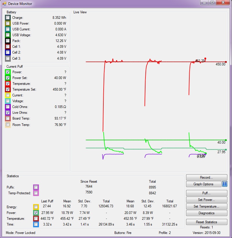Open the Set Temperature... dialog
232x238 pixels.
[206, 206]
